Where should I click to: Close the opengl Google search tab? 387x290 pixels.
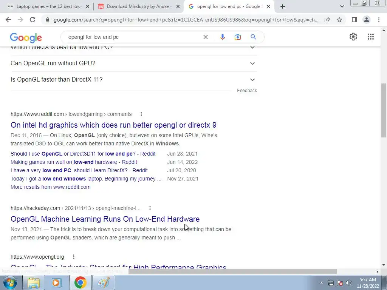268,7
